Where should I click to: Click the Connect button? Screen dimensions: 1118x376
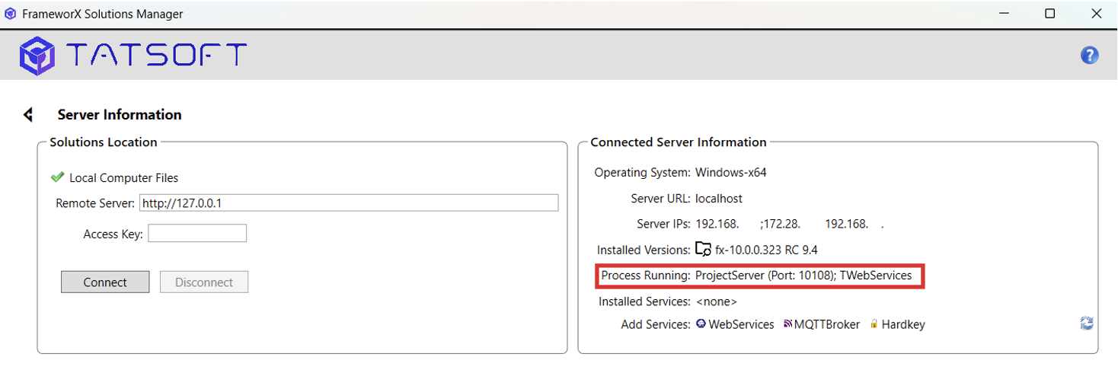[x=105, y=282]
